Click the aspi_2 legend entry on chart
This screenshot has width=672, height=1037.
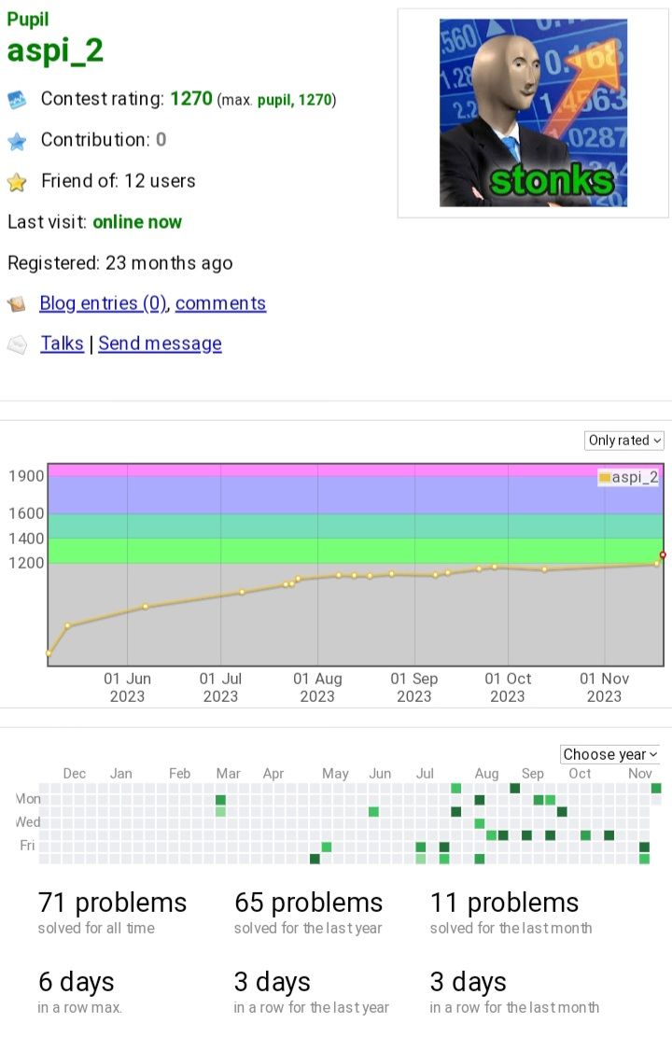628,477
